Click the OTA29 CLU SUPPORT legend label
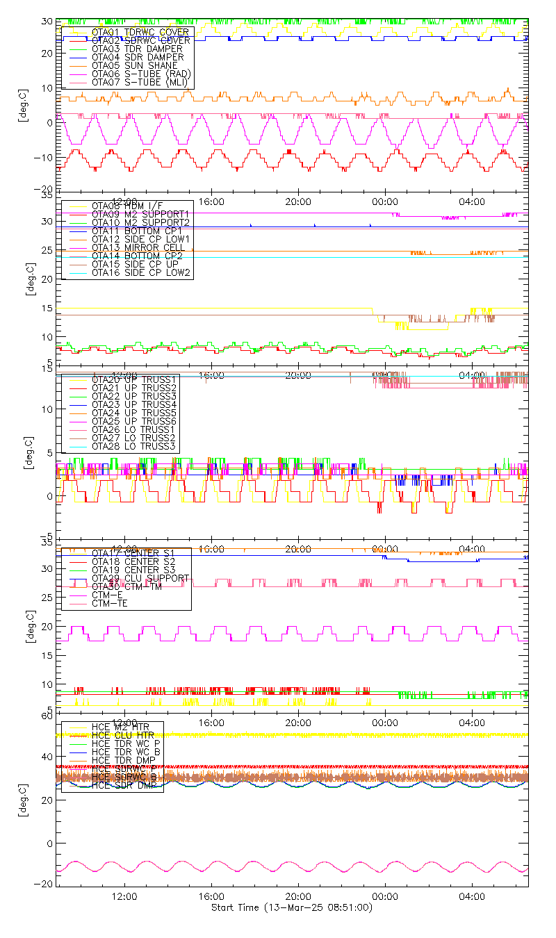 (140, 577)
